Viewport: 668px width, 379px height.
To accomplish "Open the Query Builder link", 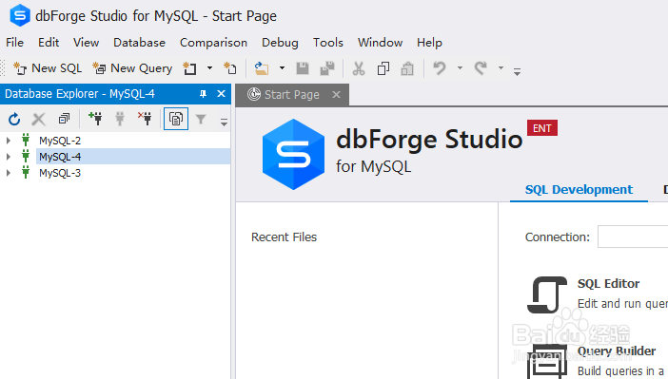I will (x=617, y=351).
